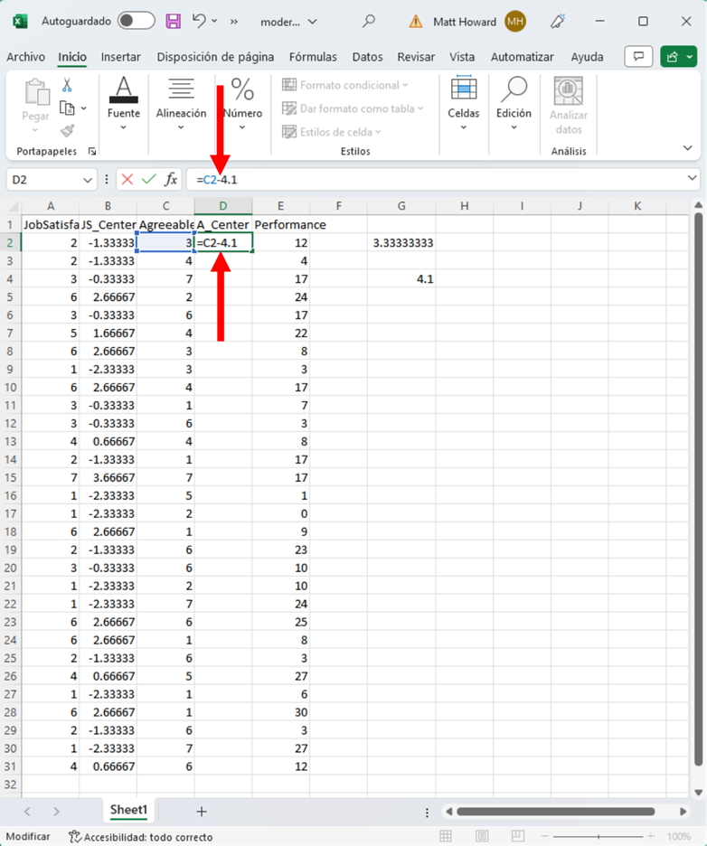Click Accesibilidad: todo correcto in status bar
The width and height of the screenshot is (707, 846).
[x=140, y=837]
